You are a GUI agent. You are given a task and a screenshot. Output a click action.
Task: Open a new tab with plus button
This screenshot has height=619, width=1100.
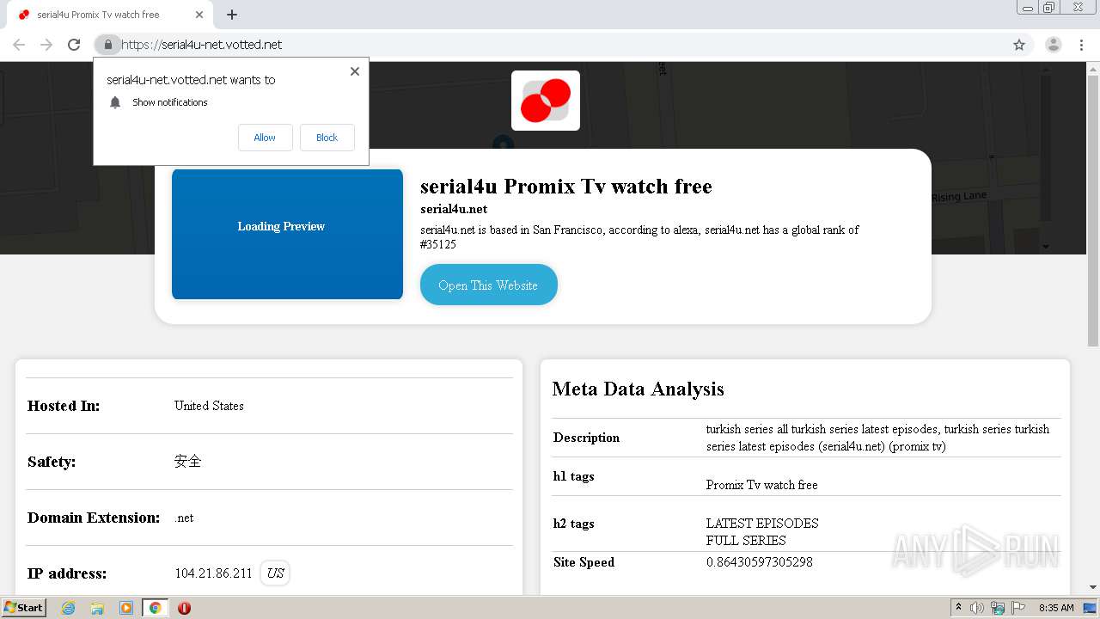click(232, 15)
